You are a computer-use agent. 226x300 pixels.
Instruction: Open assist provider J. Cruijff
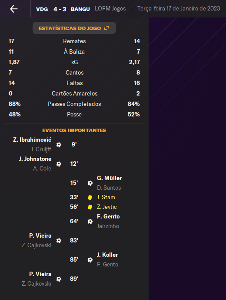41,149
